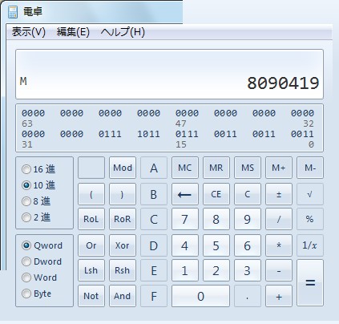Click the number 2 key

(216, 270)
